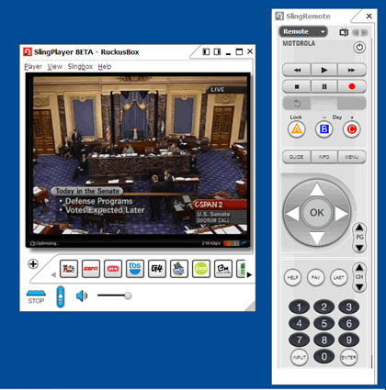This screenshot has width=386, height=390.
Task: Move right with the D-pad right arrow
Action: tap(341, 213)
